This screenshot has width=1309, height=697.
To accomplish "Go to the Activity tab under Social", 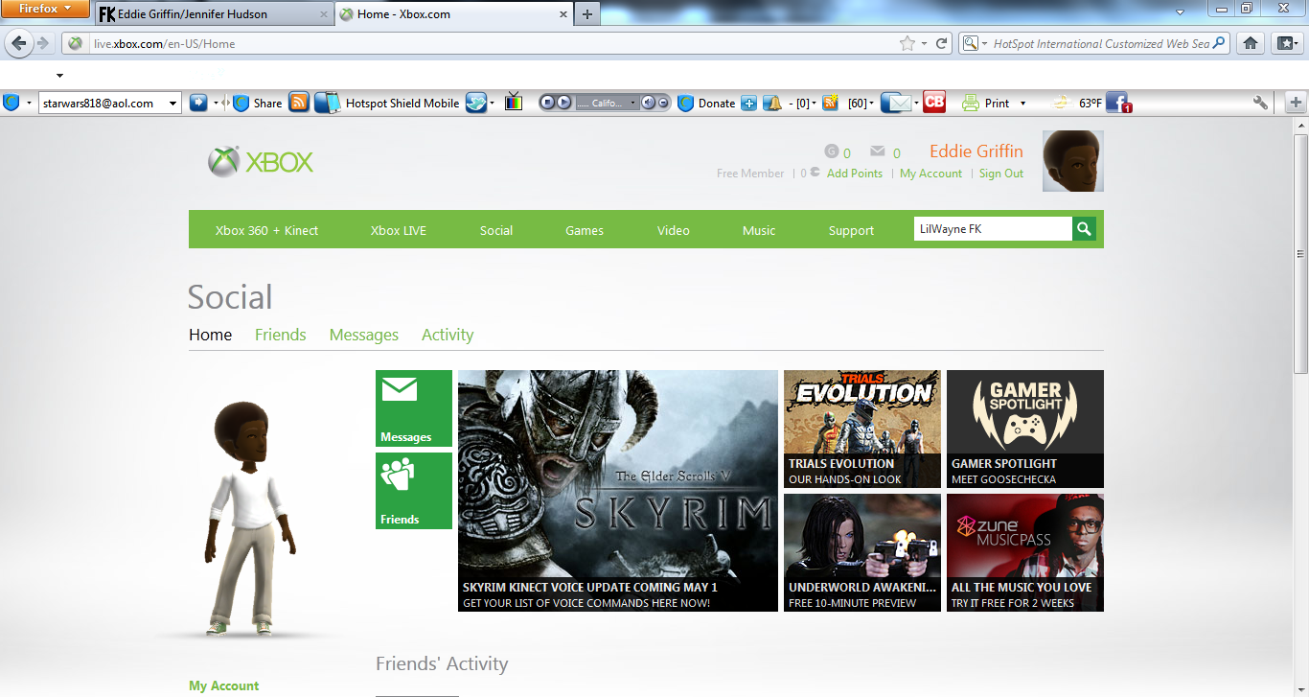I will pyautogui.click(x=448, y=335).
